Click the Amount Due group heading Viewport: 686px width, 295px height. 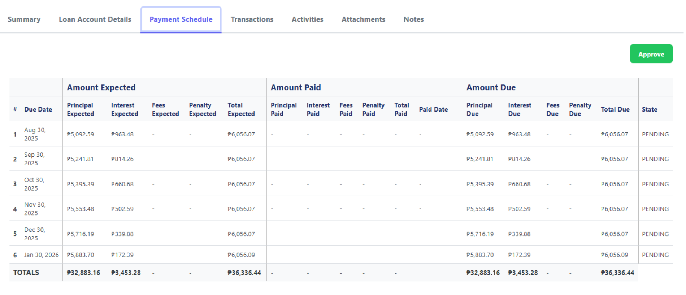tap(491, 87)
